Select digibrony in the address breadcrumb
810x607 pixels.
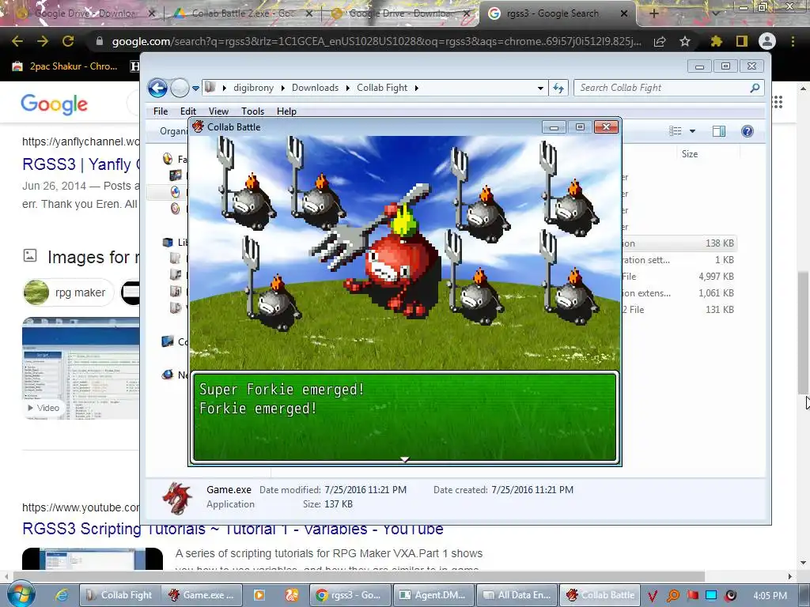tap(253, 88)
